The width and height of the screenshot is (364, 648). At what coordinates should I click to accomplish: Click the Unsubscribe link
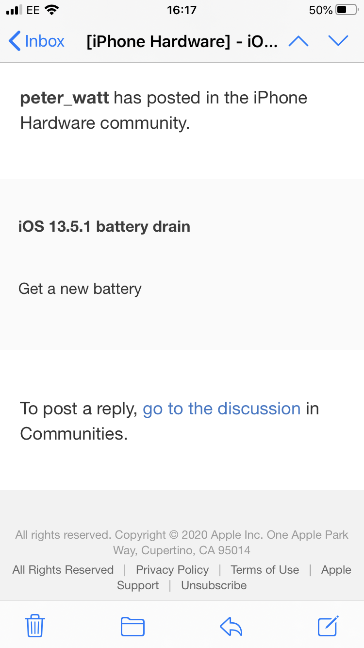pos(214,585)
